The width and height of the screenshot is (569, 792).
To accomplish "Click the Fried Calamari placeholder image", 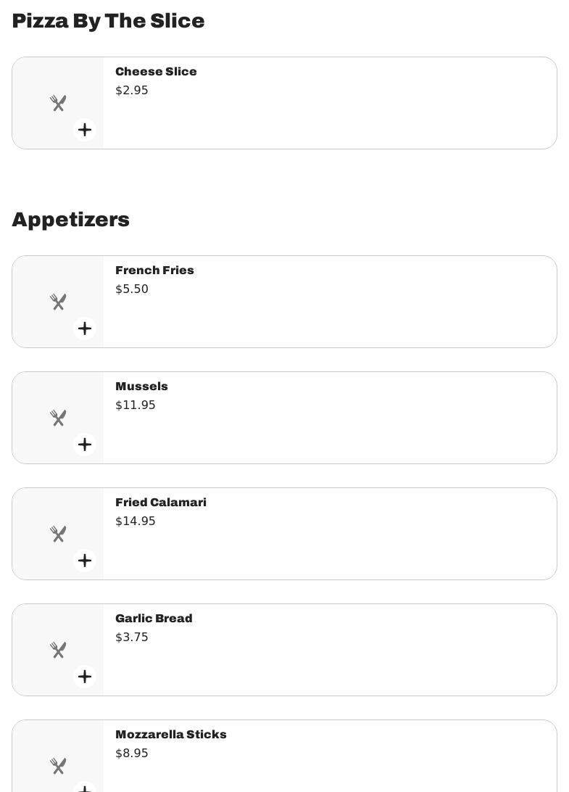I will click(58, 534).
